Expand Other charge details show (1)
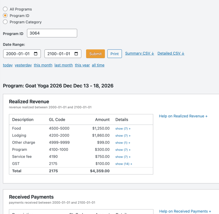Image resolution: width=219 pixels, height=214 pixels. coord(123,143)
